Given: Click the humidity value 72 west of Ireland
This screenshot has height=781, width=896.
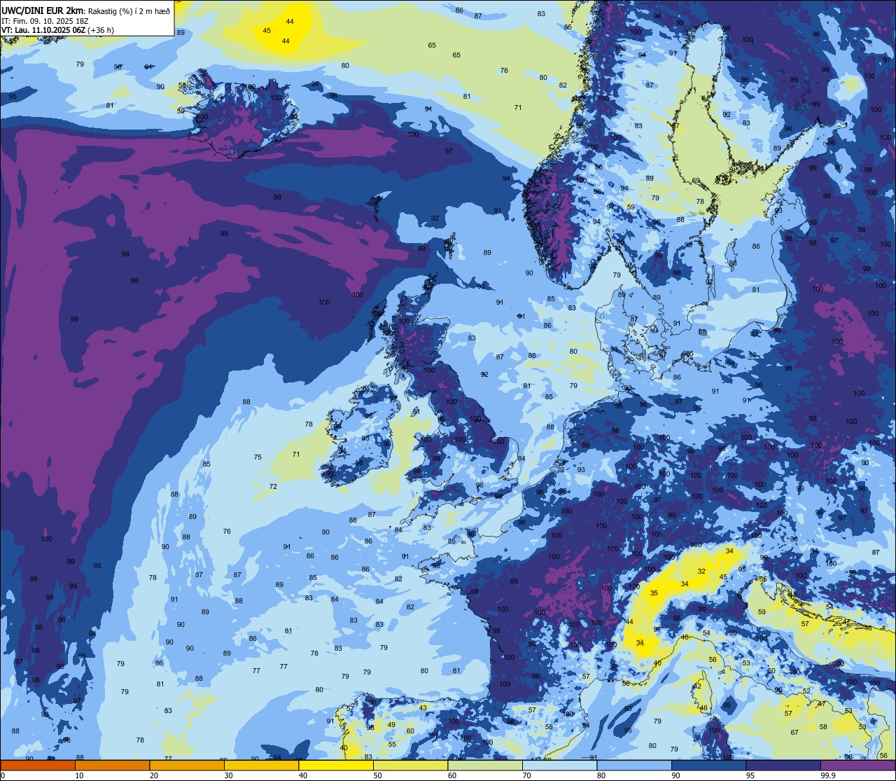Looking at the screenshot, I should pyautogui.click(x=273, y=486).
